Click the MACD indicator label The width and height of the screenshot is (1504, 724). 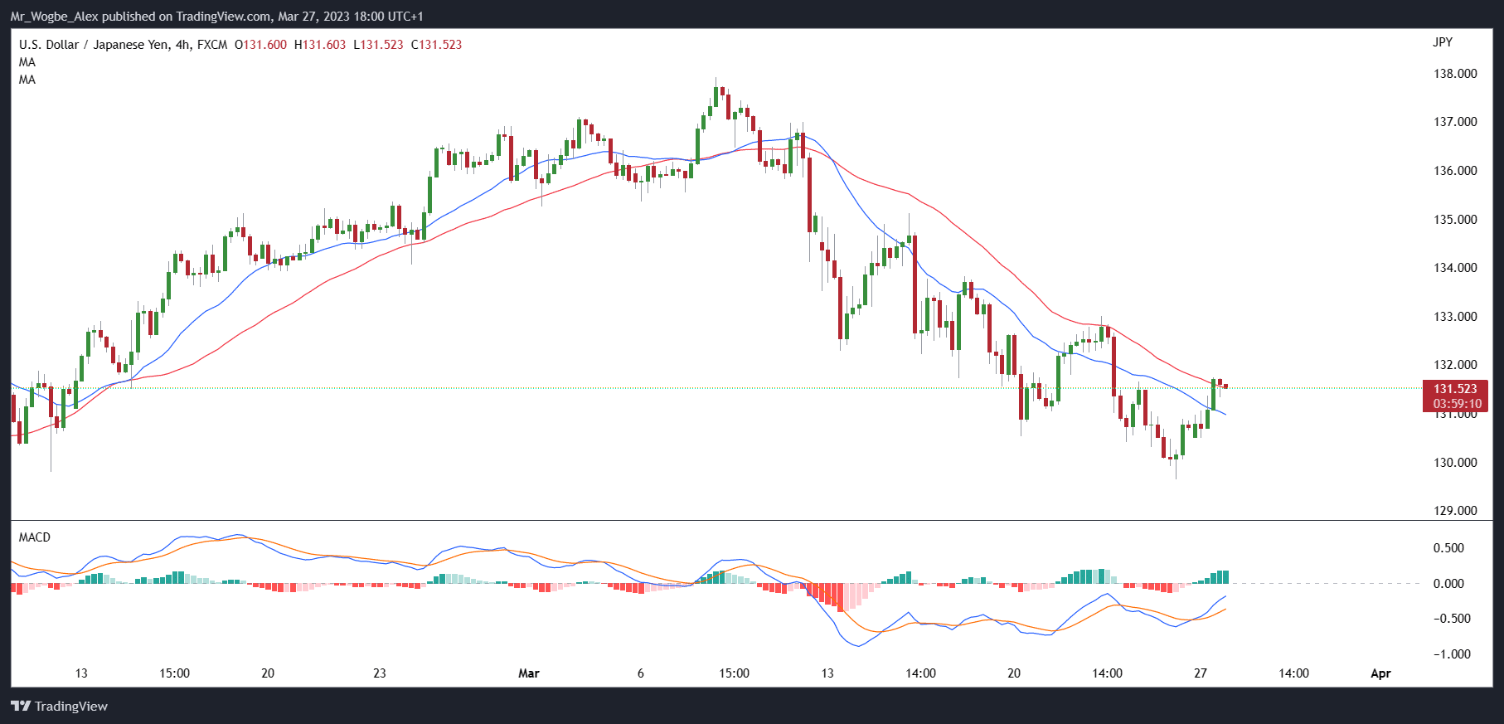35,537
